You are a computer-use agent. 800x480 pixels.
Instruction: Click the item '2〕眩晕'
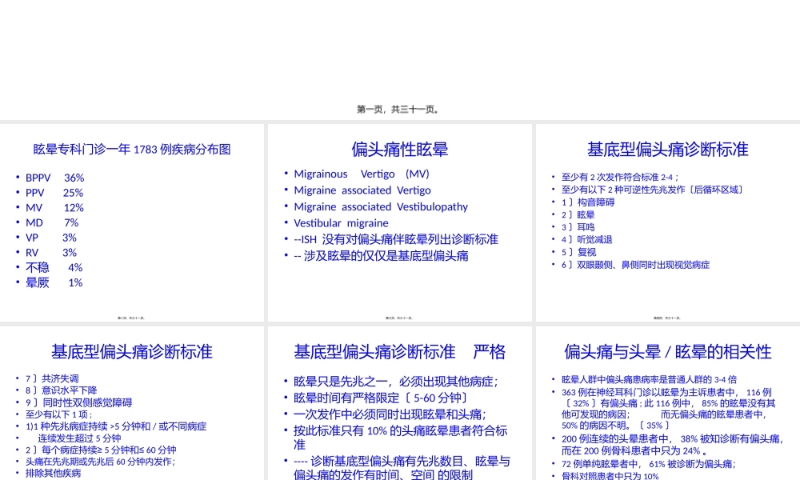point(578,214)
